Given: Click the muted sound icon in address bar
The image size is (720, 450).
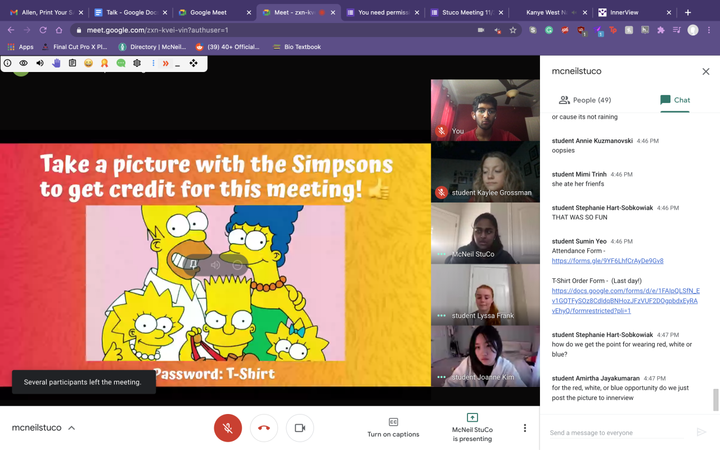Looking at the screenshot, I should pyautogui.click(x=497, y=30).
